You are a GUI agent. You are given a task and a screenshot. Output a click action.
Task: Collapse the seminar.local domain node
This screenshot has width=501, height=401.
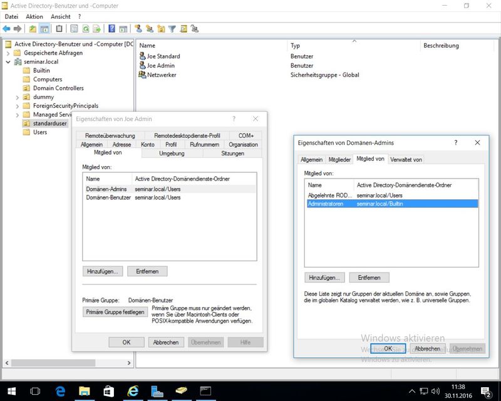pyautogui.click(x=8, y=62)
